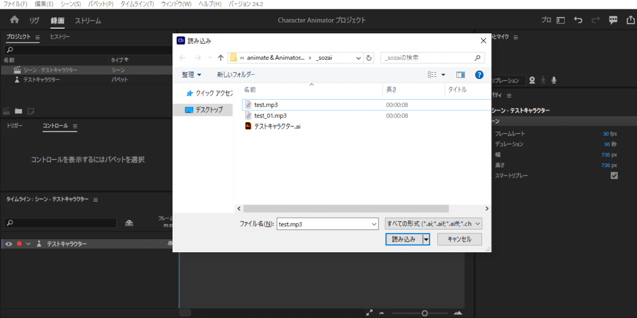
Task: Switch to the ヒストリー tab
Action: [60, 37]
